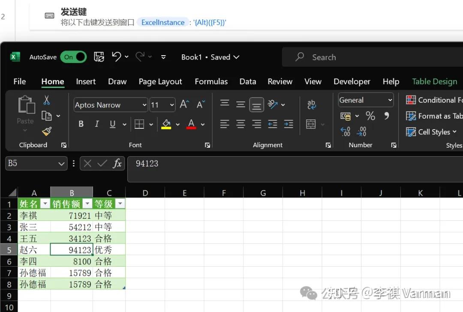Click the Center alignment icon
This screenshot has height=312, width=463.
tap(241, 124)
